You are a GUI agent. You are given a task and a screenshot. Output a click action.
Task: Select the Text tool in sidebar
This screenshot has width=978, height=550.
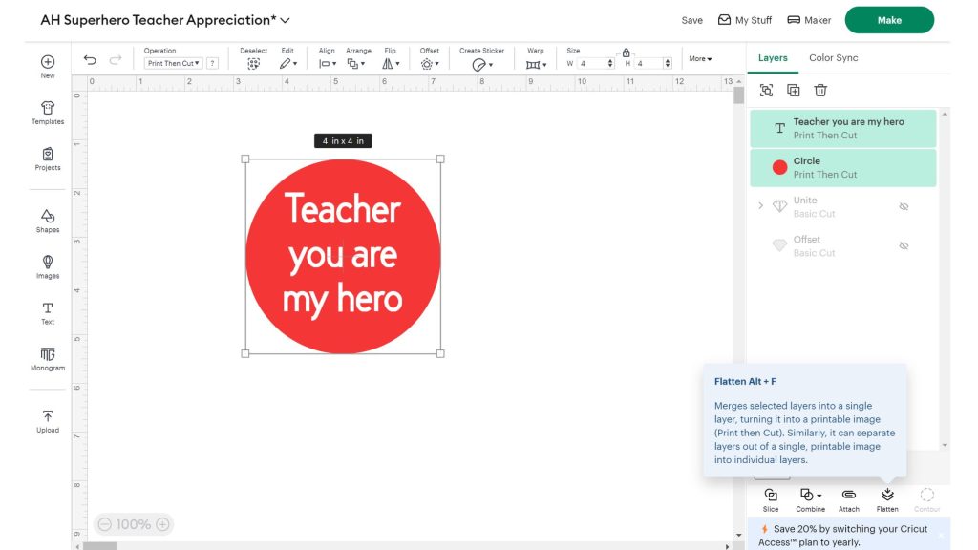pyautogui.click(x=48, y=313)
